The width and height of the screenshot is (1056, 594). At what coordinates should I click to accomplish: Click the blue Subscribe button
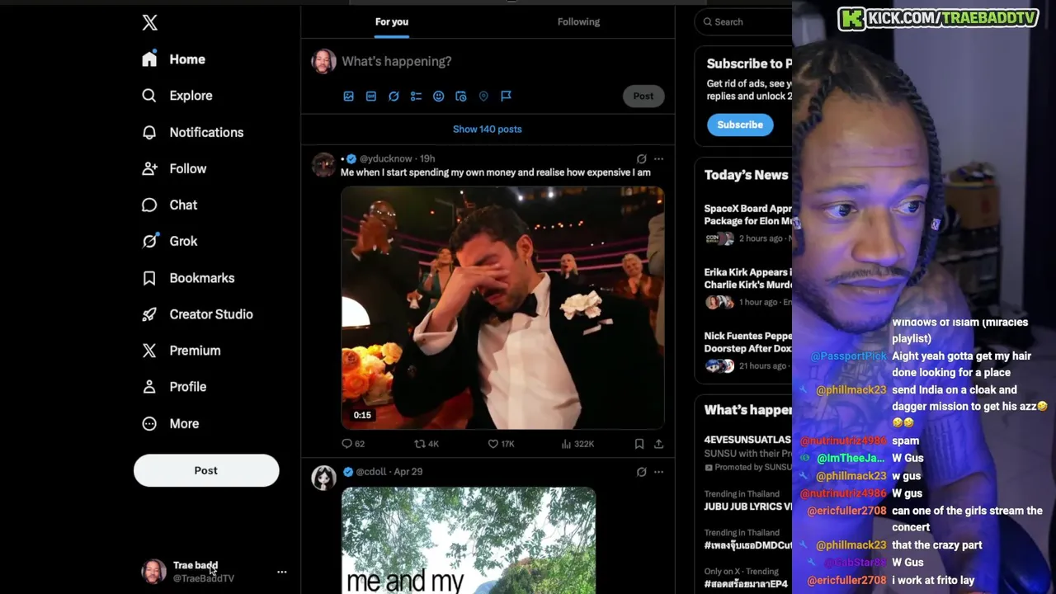pos(740,125)
